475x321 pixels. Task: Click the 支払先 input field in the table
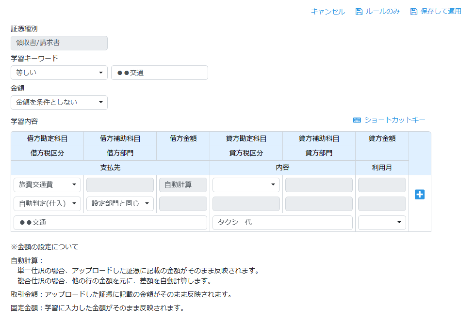[x=111, y=223]
